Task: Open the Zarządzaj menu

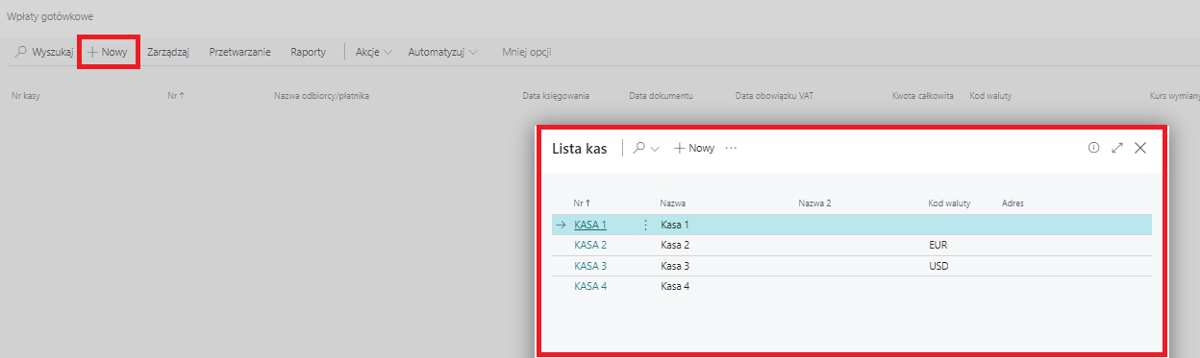Action: 167,53
